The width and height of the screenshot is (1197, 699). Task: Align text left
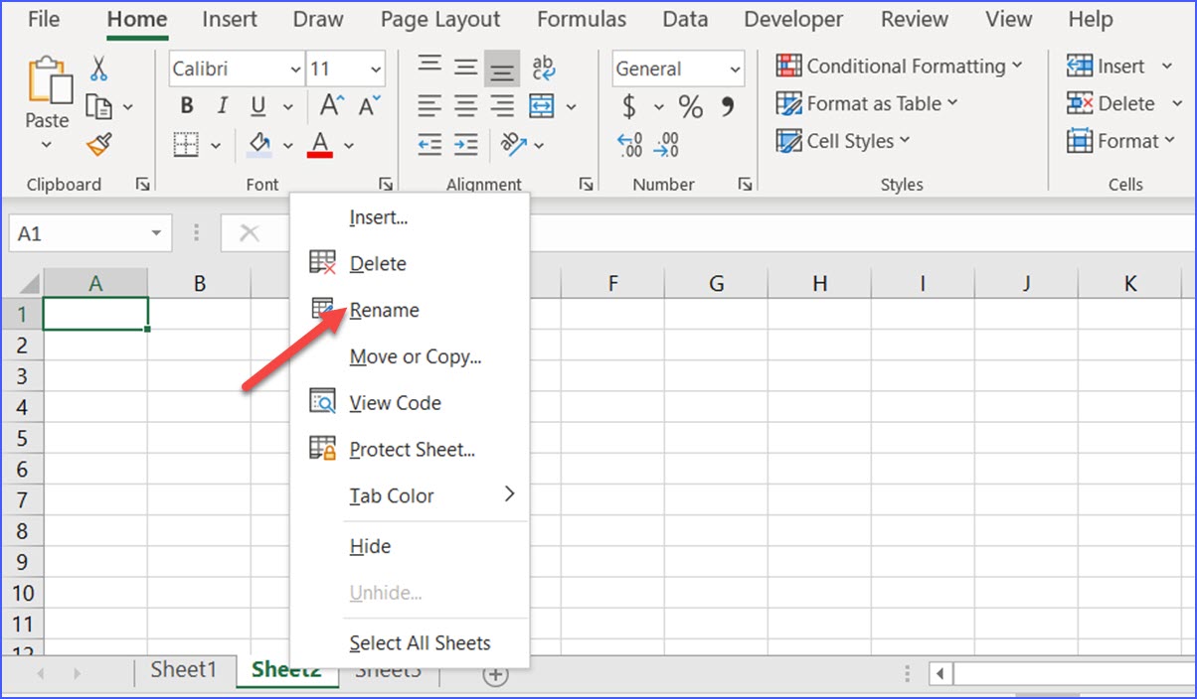[x=429, y=105]
